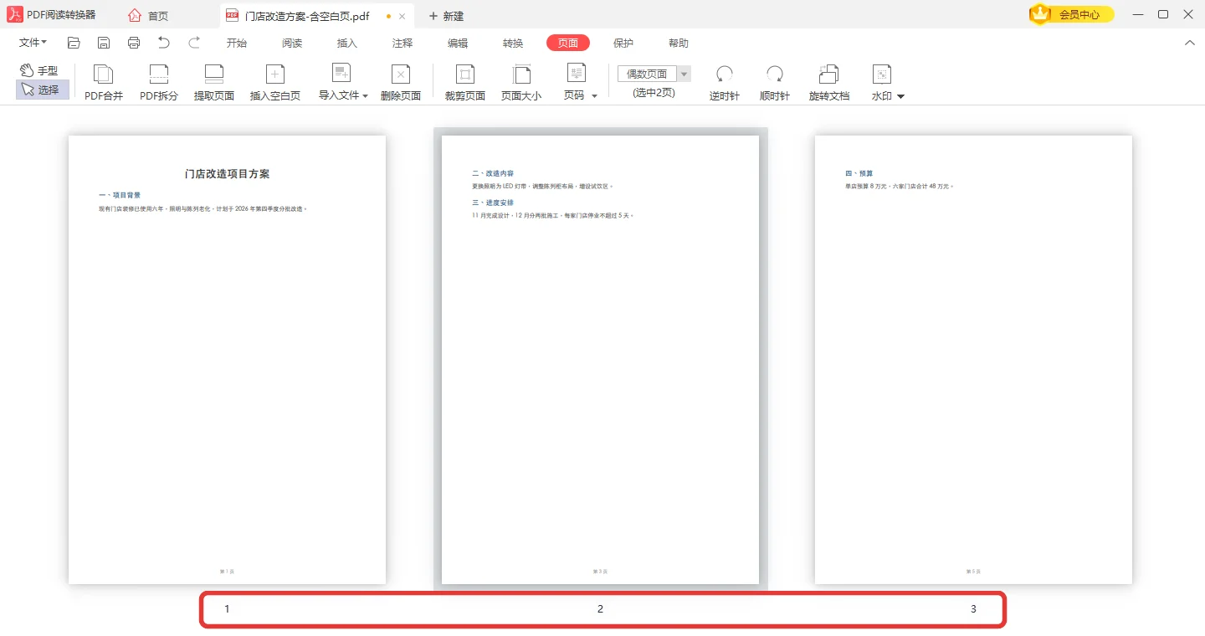The height and width of the screenshot is (636, 1205).
Task: Expand the 文件 file menu
Action: click(x=33, y=43)
